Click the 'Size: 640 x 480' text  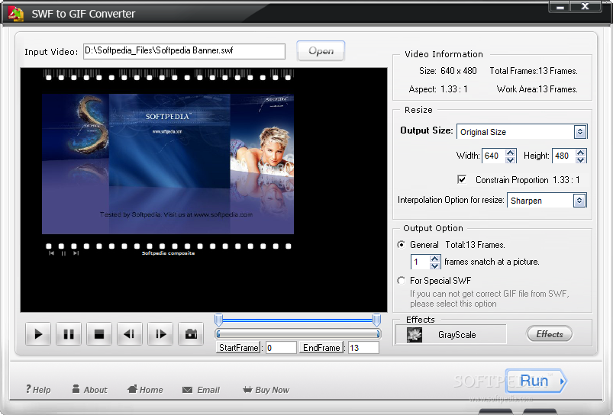[448, 71]
